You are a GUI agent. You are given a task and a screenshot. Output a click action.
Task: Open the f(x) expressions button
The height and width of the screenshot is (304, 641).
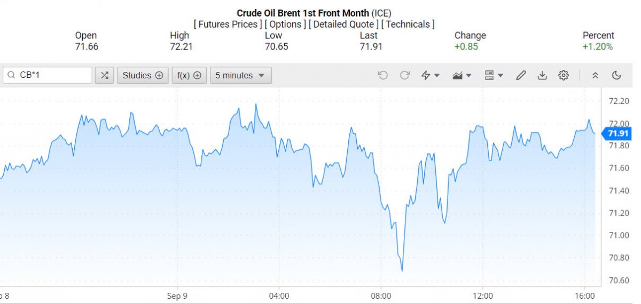pyautogui.click(x=189, y=75)
